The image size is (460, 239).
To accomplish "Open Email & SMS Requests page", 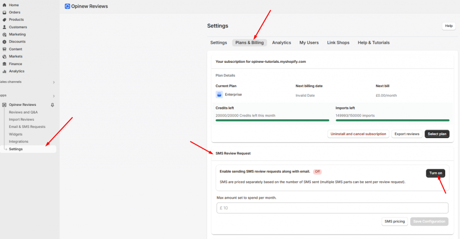I will (27, 127).
